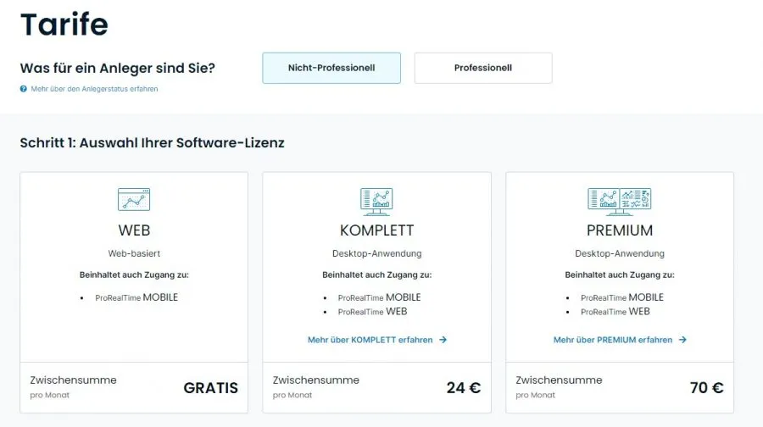Select Nicht-Professionell investor type
The height and width of the screenshot is (427, 763).
coord(331,68)
